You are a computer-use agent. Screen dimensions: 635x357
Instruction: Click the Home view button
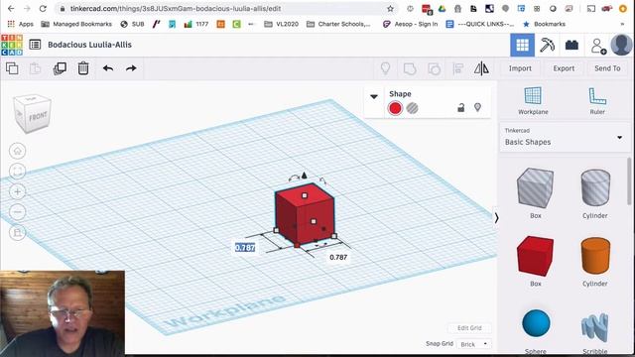pyautogui.click(x=18, y=151)
